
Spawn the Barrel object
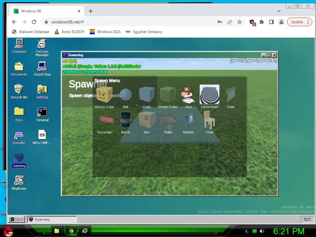[x=126, y=123]
